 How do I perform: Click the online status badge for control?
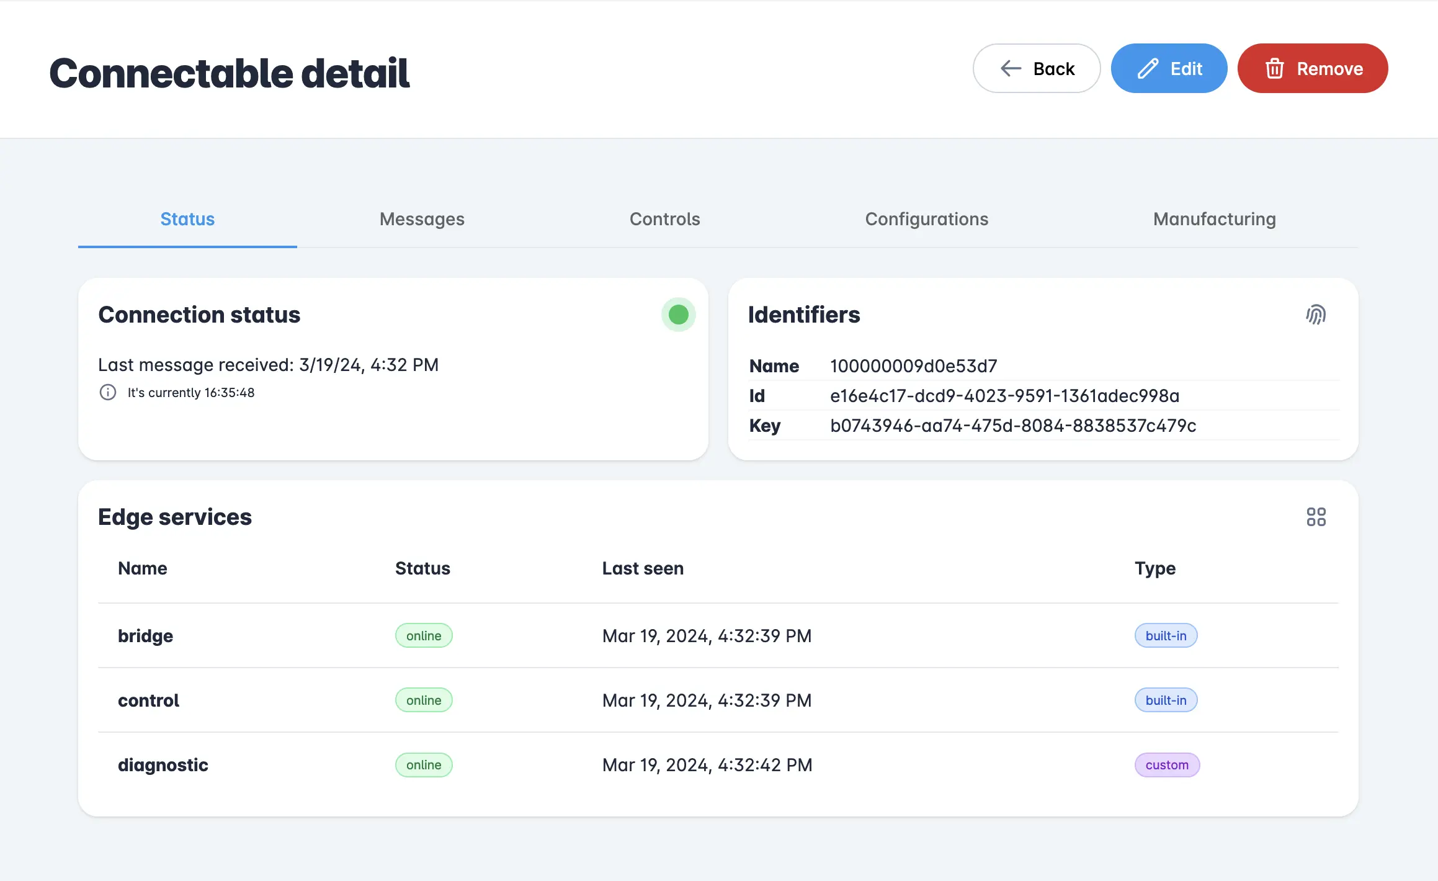[x=424, y=700]
